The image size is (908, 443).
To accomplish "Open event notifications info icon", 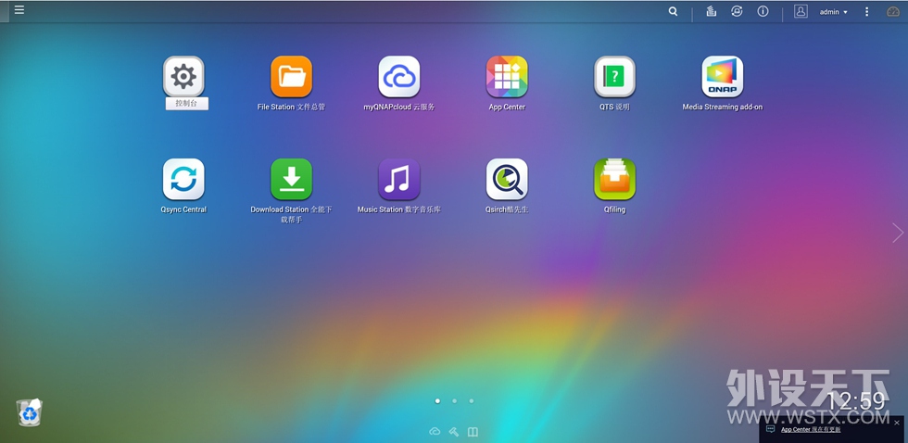I will point(763,11).
